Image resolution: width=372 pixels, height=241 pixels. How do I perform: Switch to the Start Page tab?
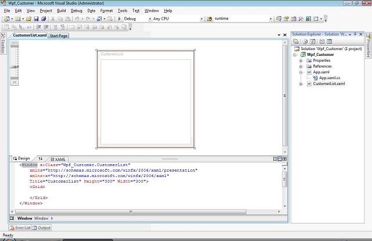59,36
